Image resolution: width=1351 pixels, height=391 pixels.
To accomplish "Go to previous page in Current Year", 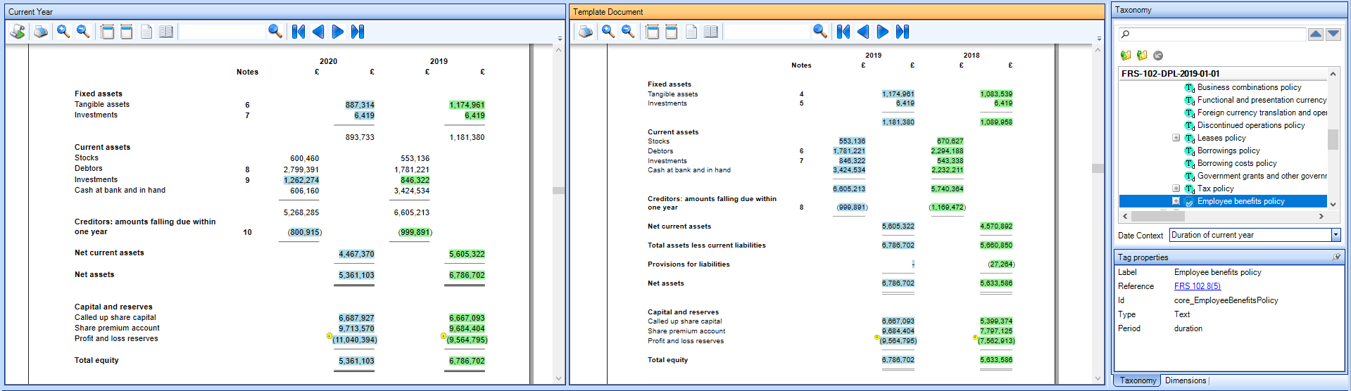I will click(318, 32).
